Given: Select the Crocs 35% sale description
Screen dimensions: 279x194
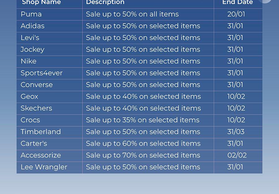Looking at the screenshot, I should pyautogui.click(x=143, y=120).
